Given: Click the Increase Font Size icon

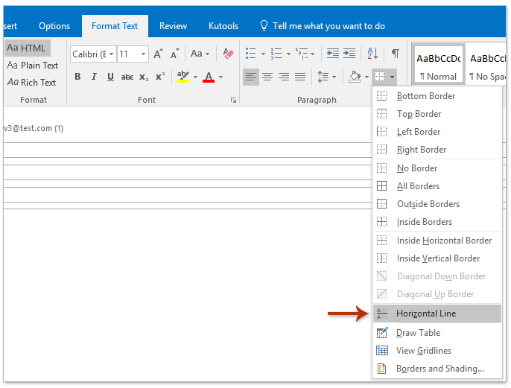Looking at the screenshot, I should 158,54.
